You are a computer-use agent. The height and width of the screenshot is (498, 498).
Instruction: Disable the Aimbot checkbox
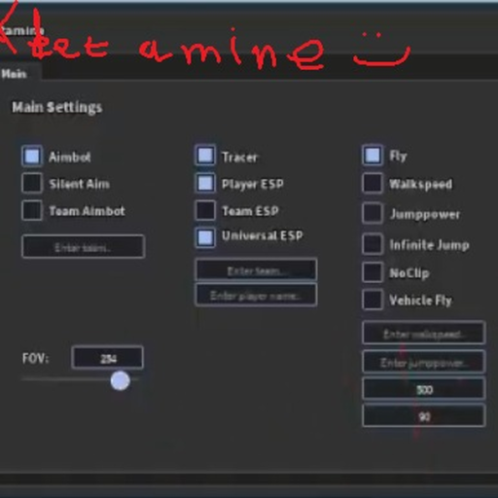[32, 156]
